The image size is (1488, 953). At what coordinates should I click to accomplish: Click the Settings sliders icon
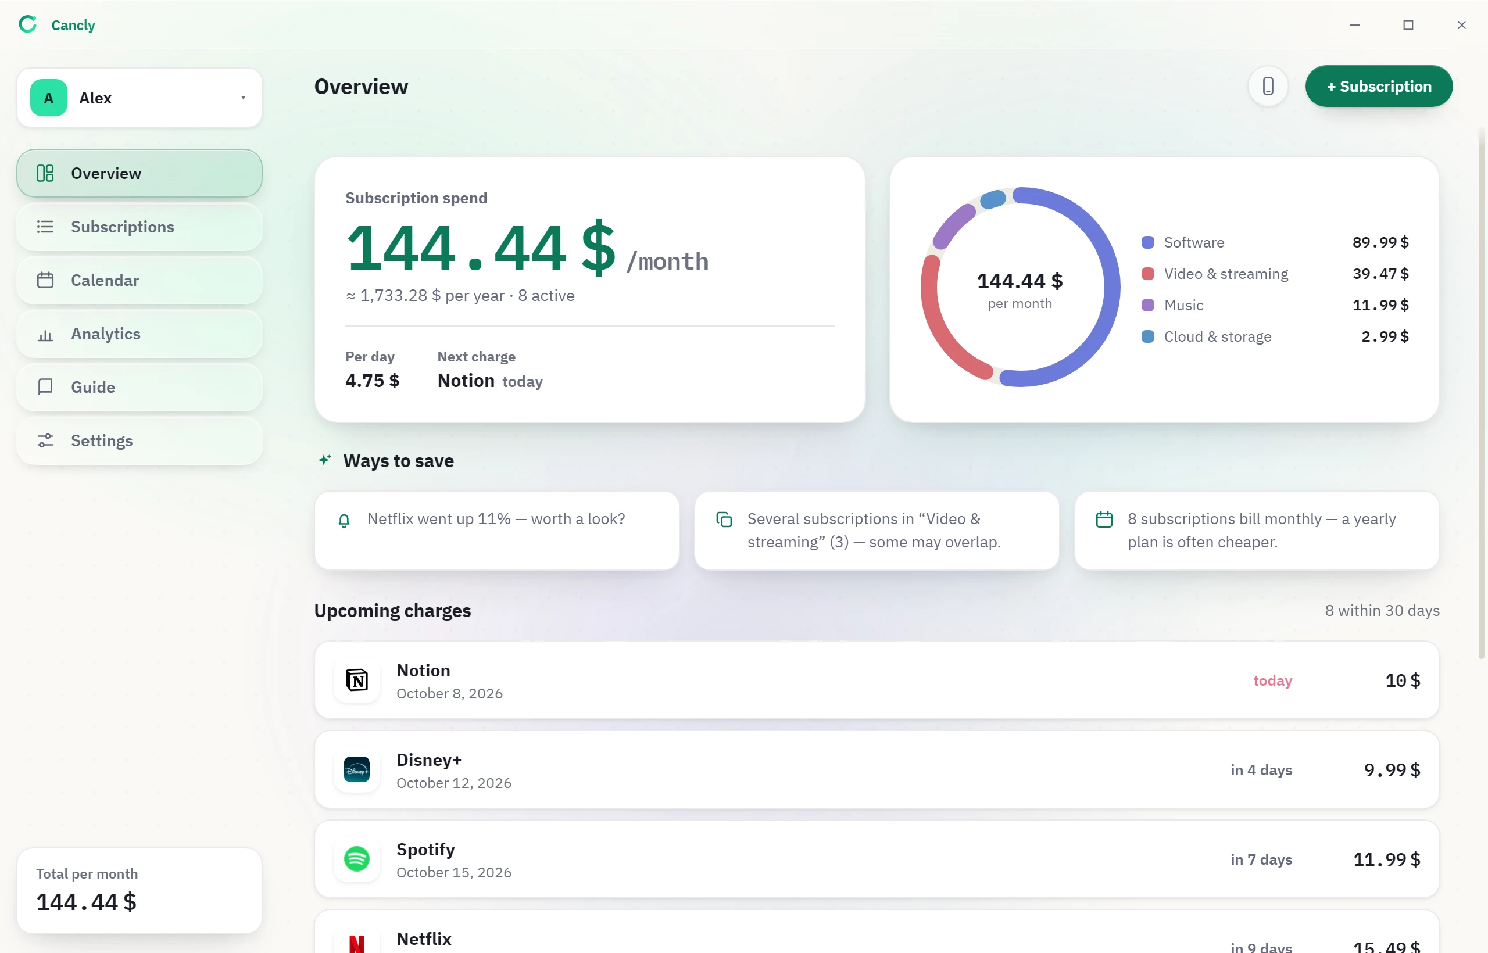(45, 440)
